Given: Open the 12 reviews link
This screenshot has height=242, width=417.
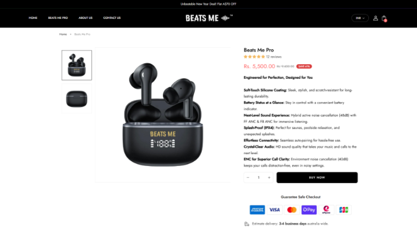Looking at the screenshot, I should pos(274,57).
